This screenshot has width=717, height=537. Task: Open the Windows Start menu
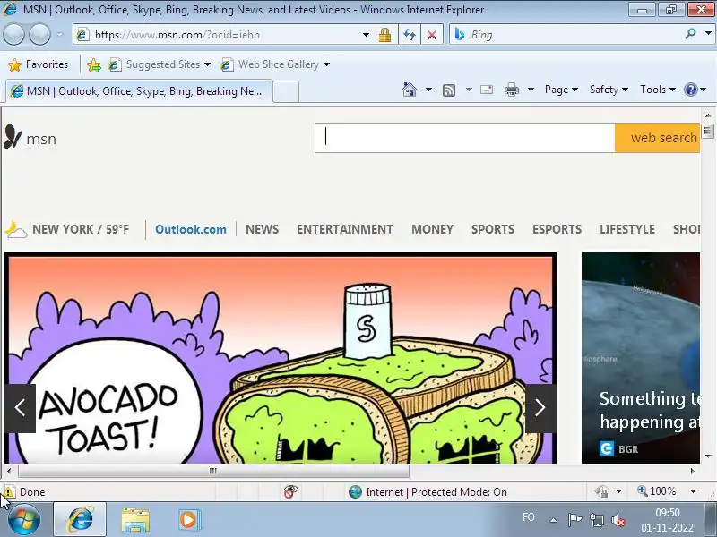[x=24, y=520]
